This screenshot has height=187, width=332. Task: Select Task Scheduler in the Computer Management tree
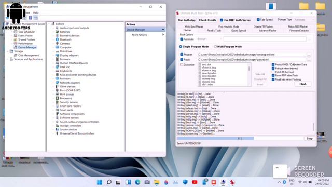26,32
